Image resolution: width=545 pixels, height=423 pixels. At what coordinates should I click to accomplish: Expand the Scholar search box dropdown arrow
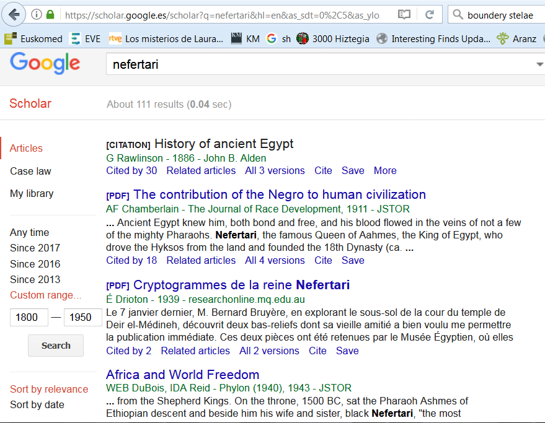(x=539, y=64)
